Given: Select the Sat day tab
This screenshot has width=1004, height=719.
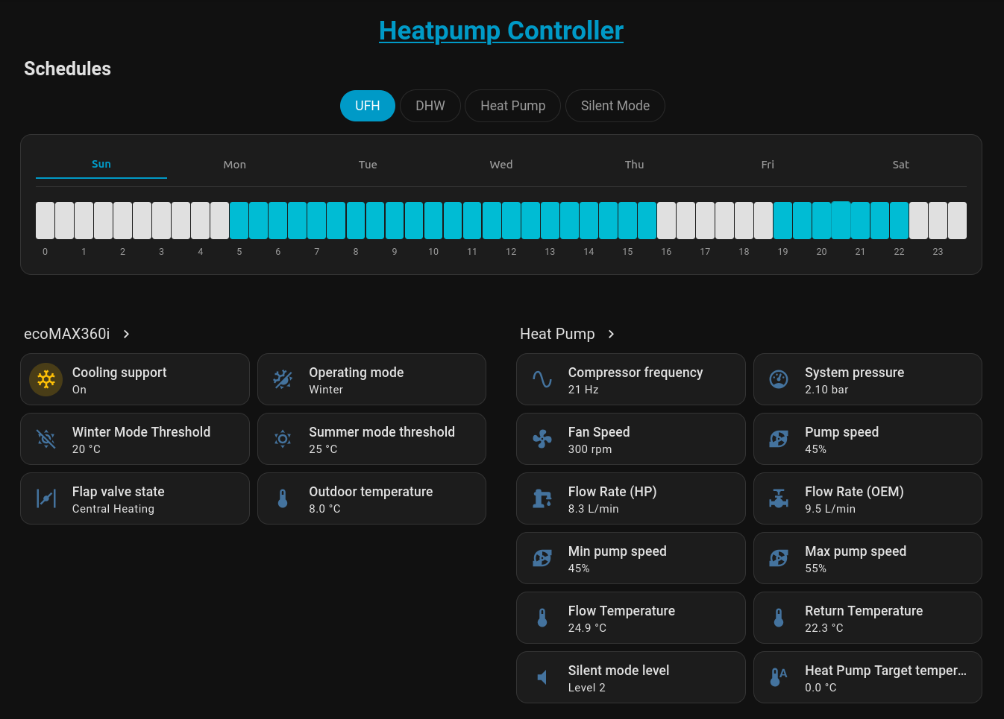Looking at the screenshot, I should 900,165.
